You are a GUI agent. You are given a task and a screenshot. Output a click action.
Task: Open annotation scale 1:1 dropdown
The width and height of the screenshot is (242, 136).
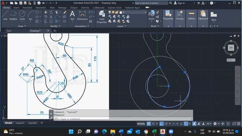(x=209, y=124)
